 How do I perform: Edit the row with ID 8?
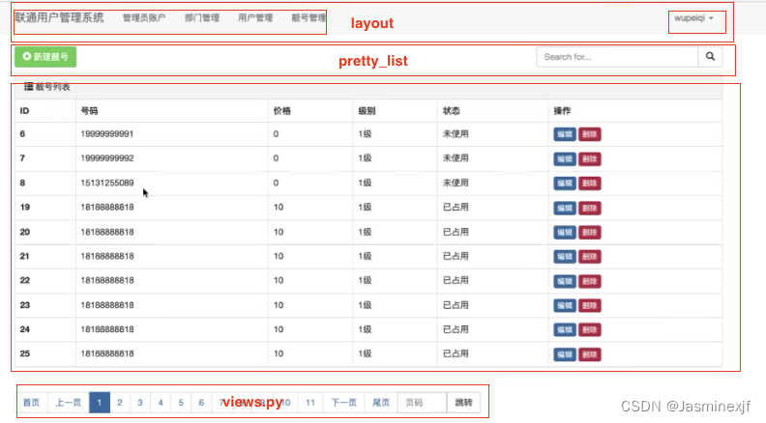tap(565, 183)
